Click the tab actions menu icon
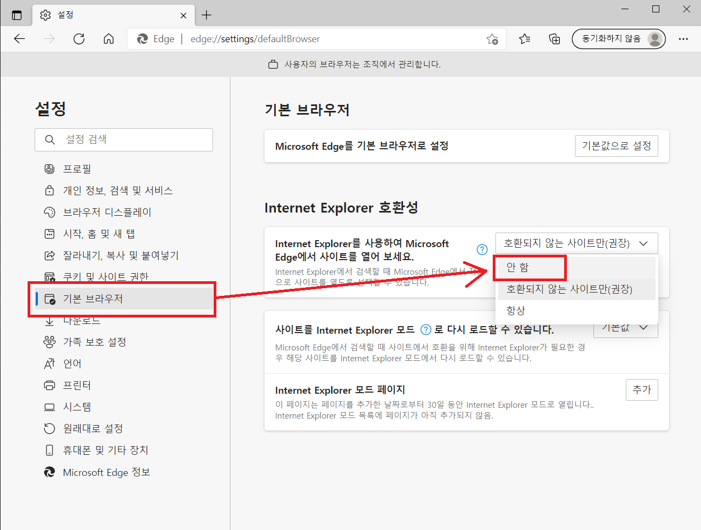The width and height of the screenshot is (701, 530). (17, 15)
